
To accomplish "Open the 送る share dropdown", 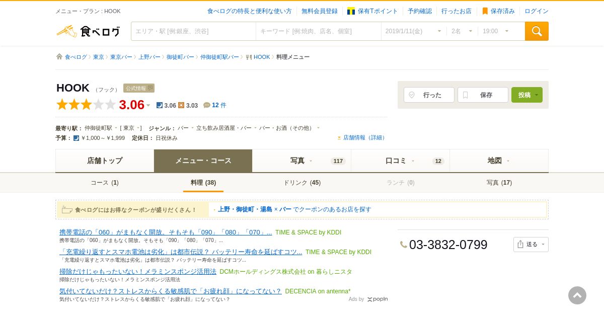I will click(531, 245).
